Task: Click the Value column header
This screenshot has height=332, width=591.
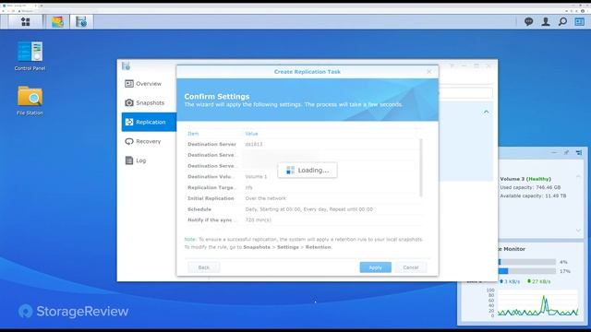Action: point(251,134)
